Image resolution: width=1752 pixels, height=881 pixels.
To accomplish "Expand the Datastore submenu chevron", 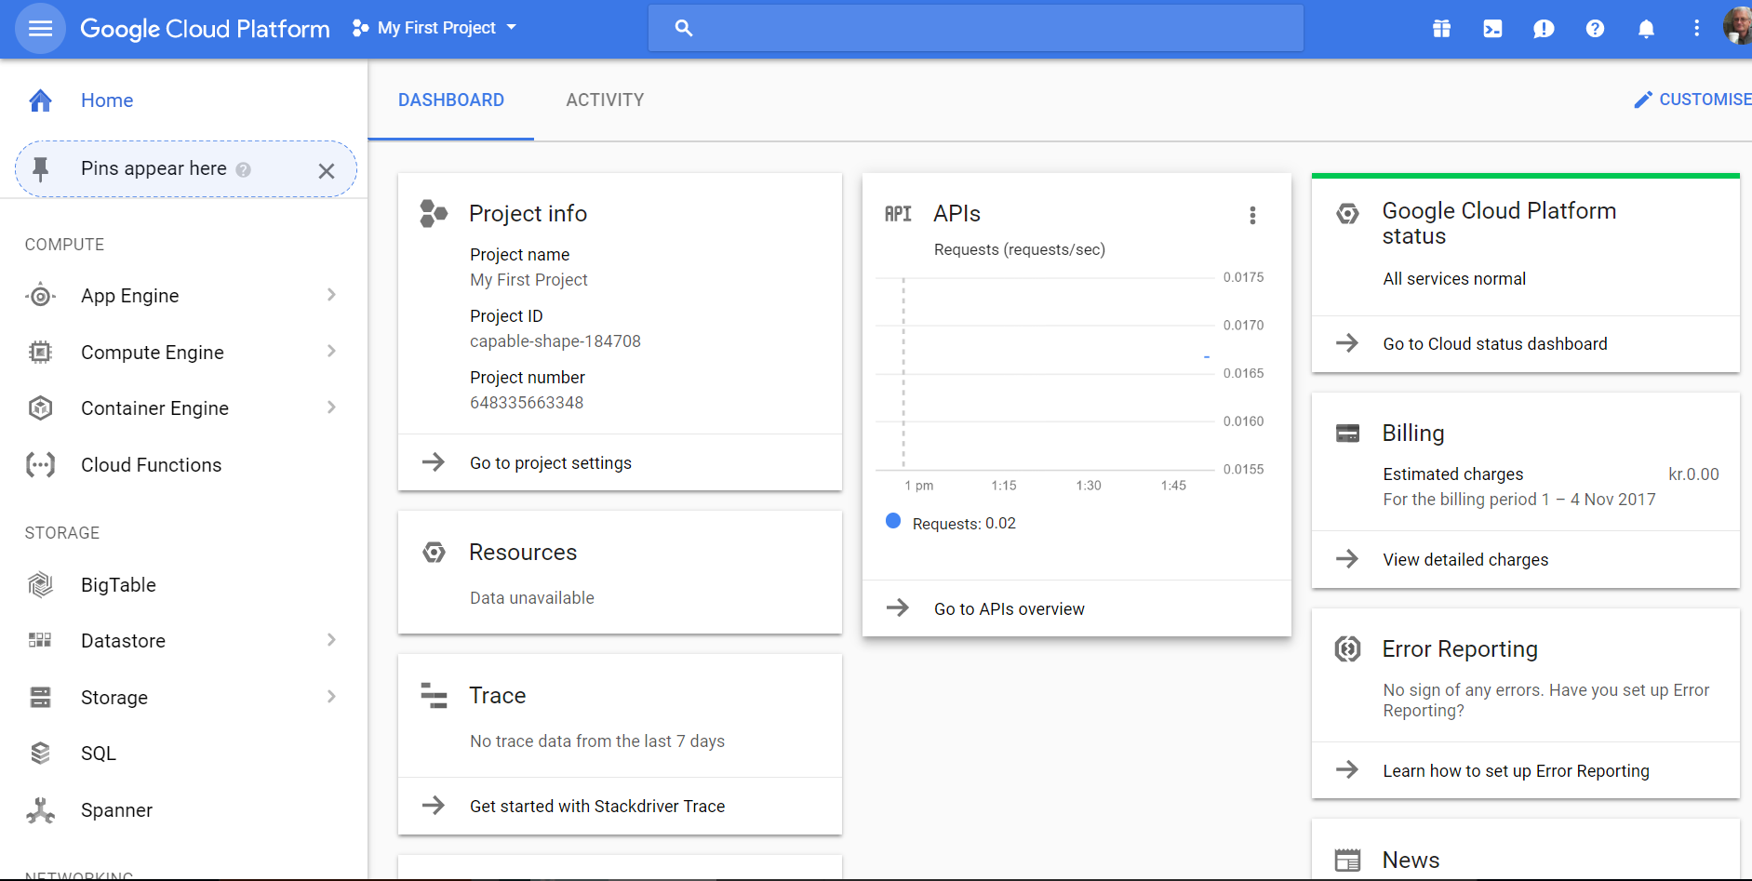I will pos(331,640).
